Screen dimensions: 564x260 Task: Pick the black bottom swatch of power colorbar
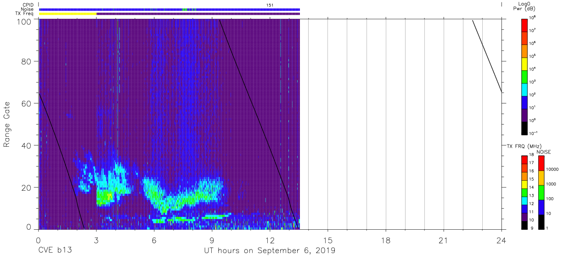pos(525,128)
